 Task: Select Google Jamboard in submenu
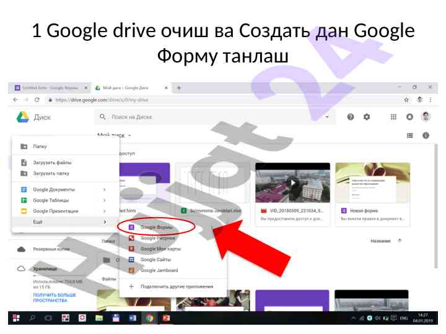tap(173, 270)
